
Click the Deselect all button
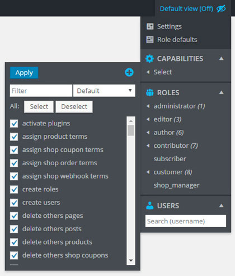[74, 106]
